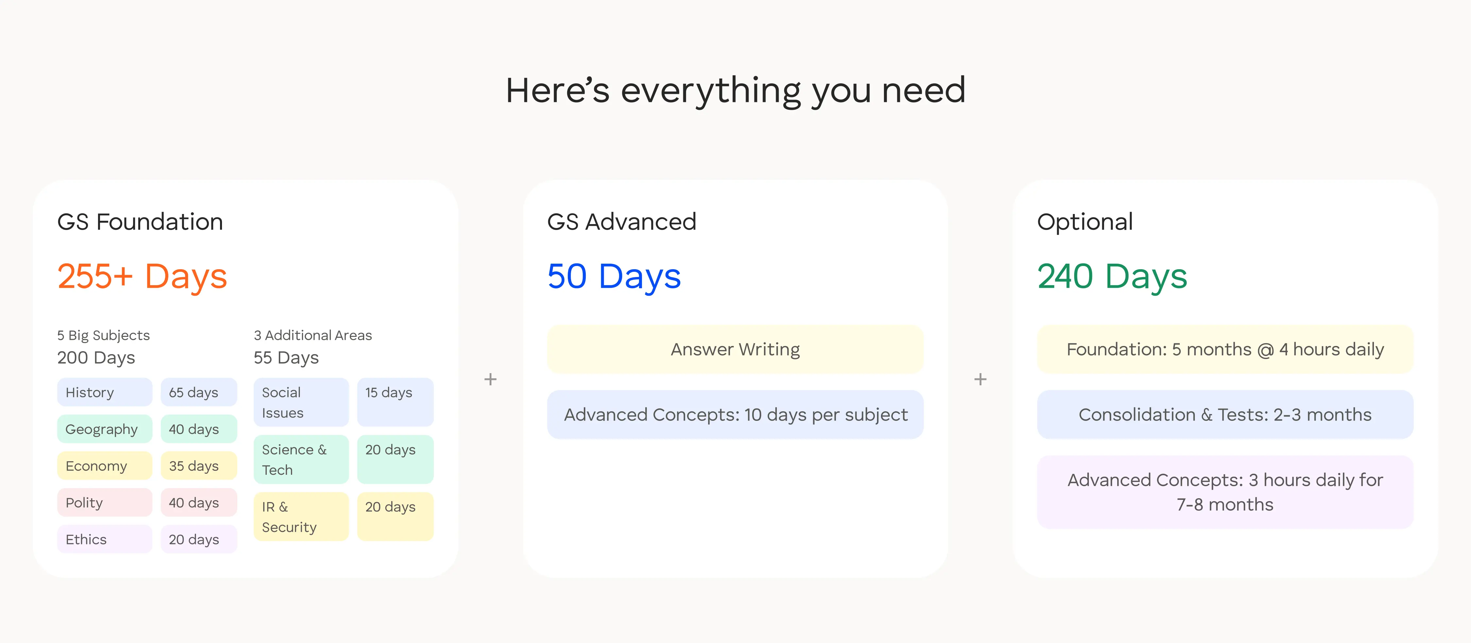1471x643 pixels.
Task: Select Consolidation & Tests 2-3 months pill
Action: point(1225,415)
